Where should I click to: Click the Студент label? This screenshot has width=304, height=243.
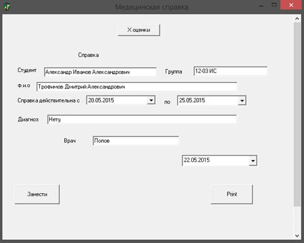point(27,70)
